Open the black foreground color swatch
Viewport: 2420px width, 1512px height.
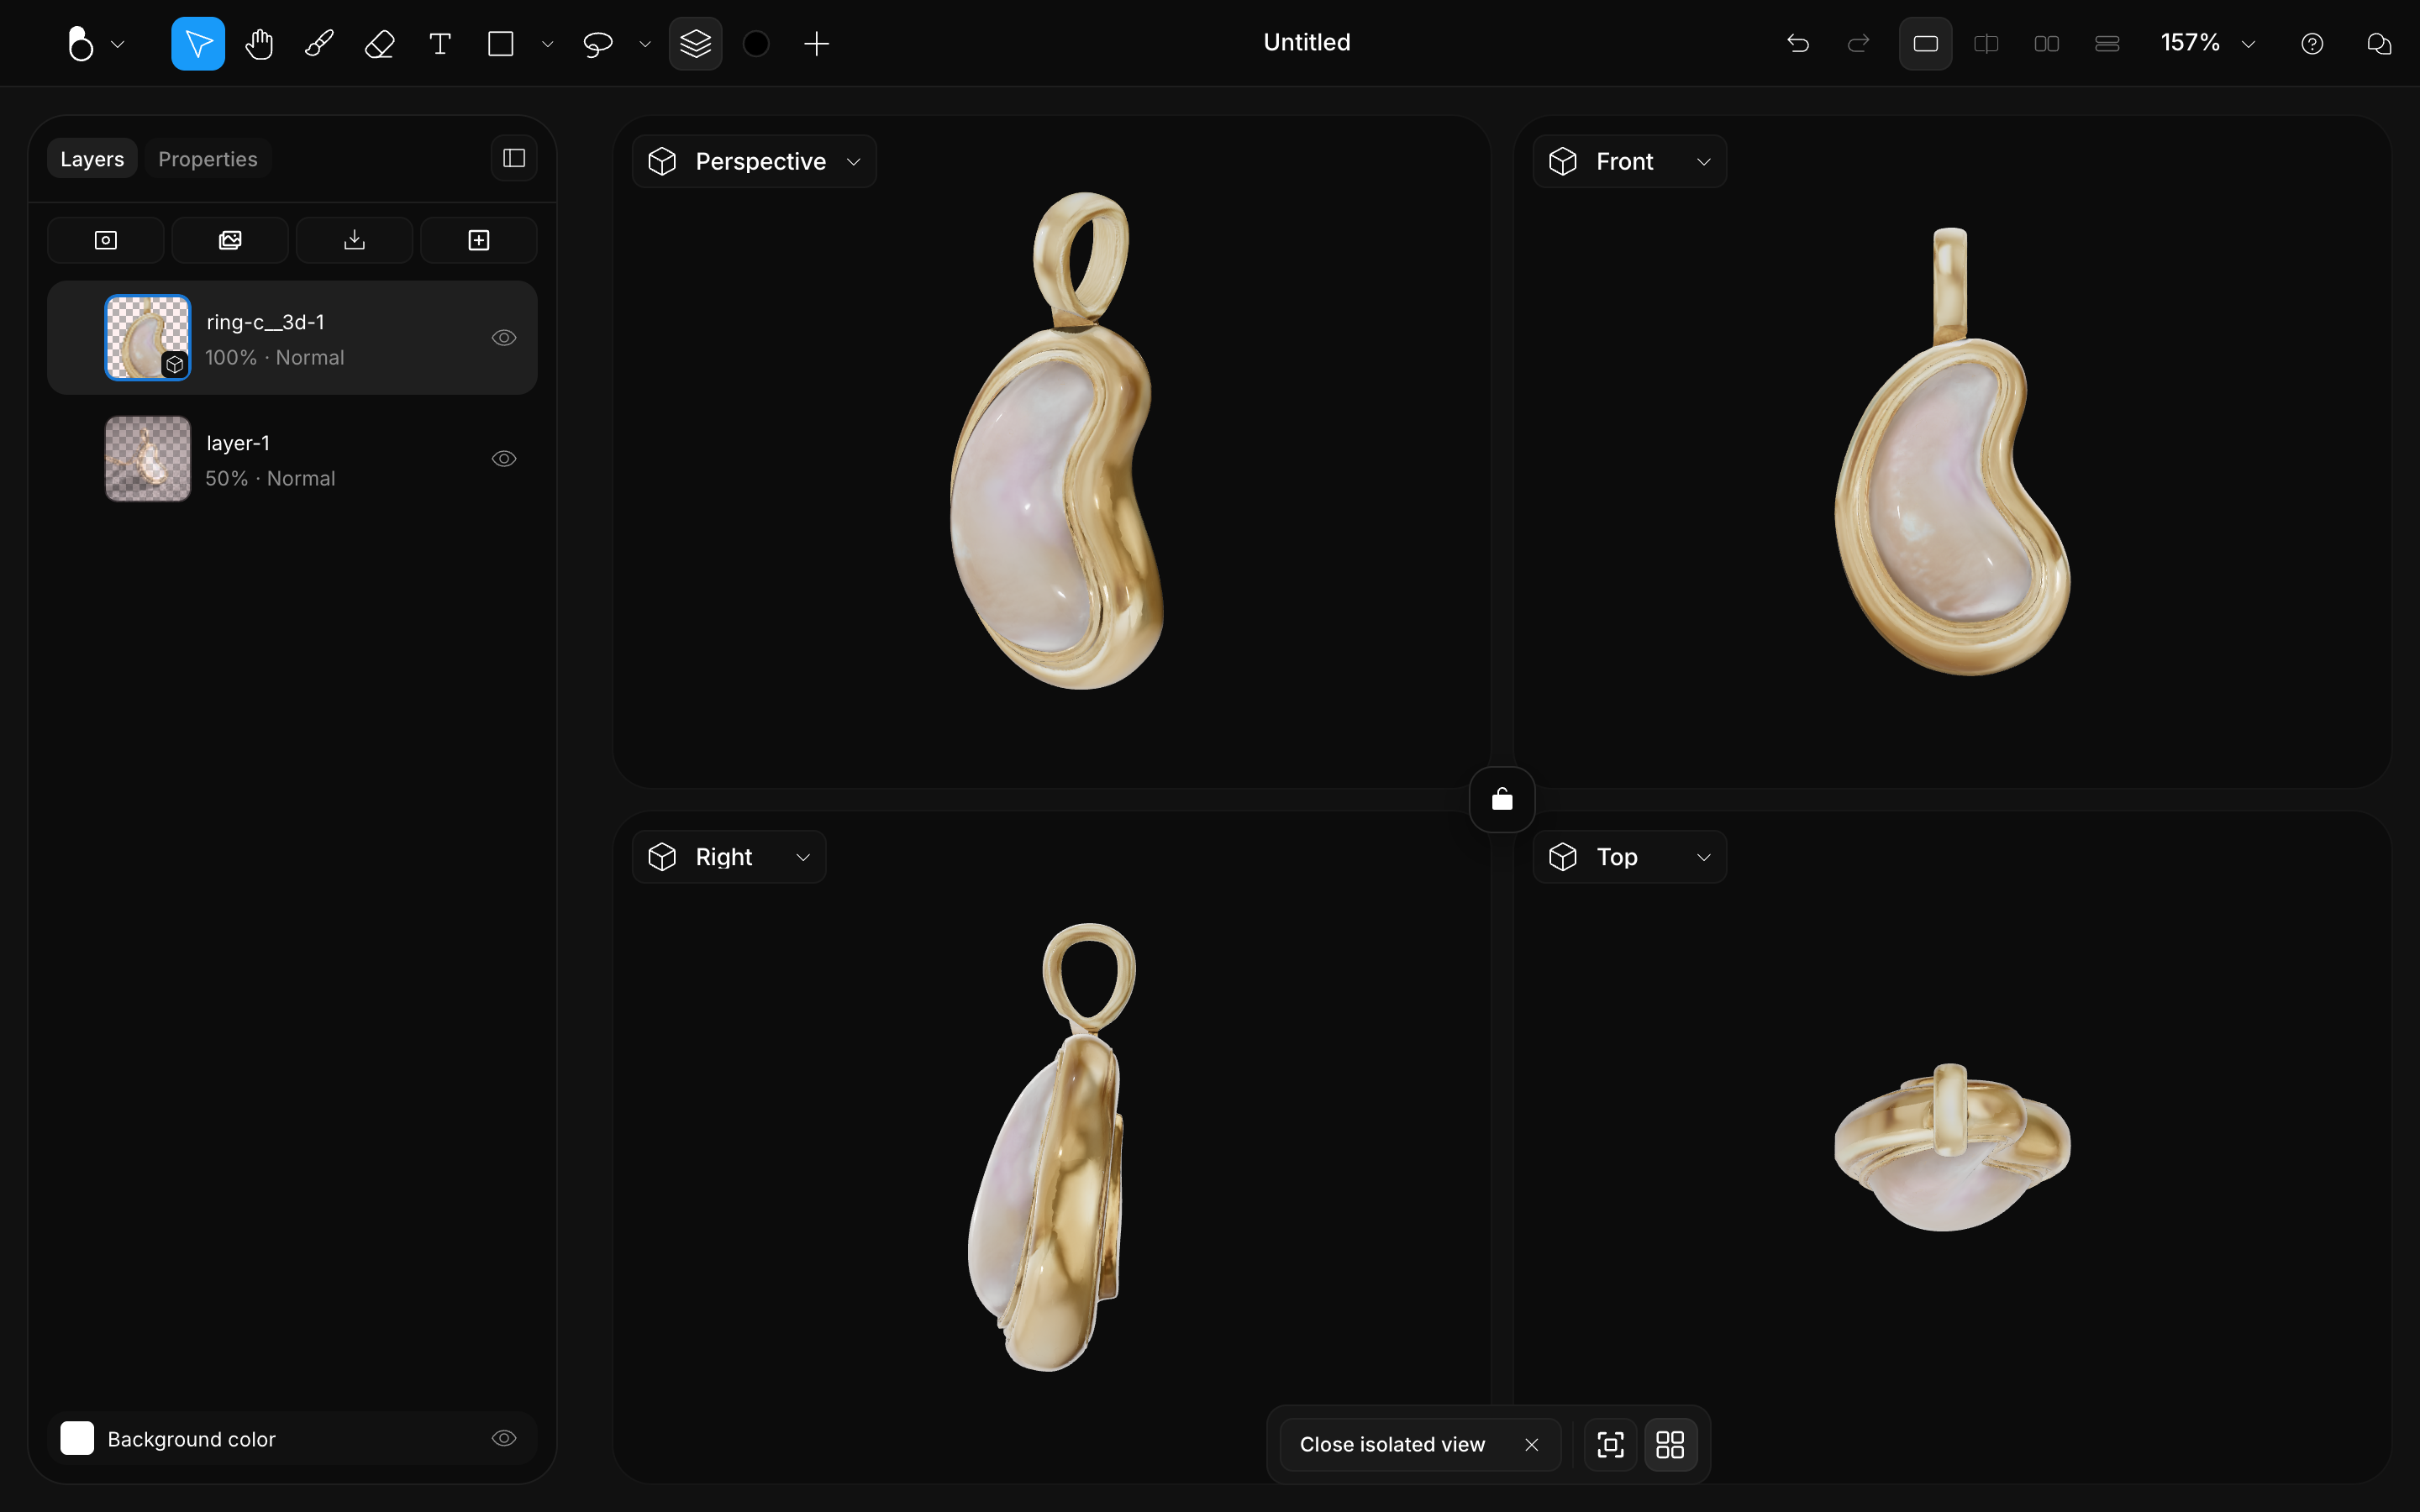[757, 43]
